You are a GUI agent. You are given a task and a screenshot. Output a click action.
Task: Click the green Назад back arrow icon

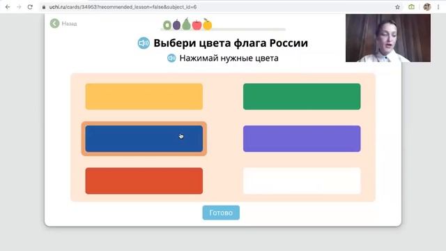click(x=54, y=23)
